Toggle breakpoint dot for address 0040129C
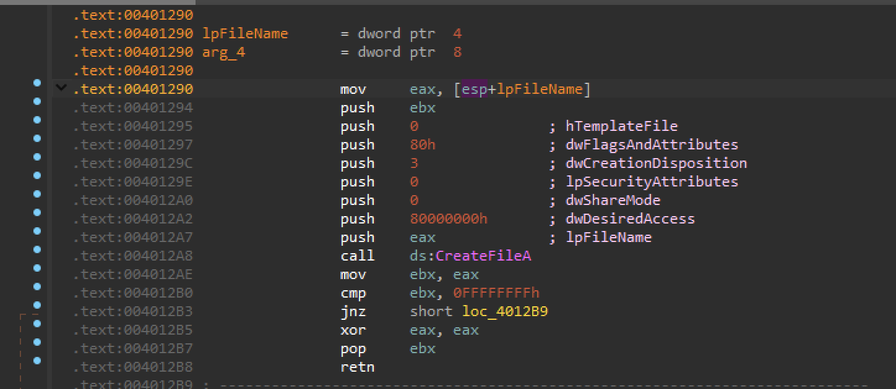This screenshot has width=896, height=389. pyautogui.click(x=37, y=157)
